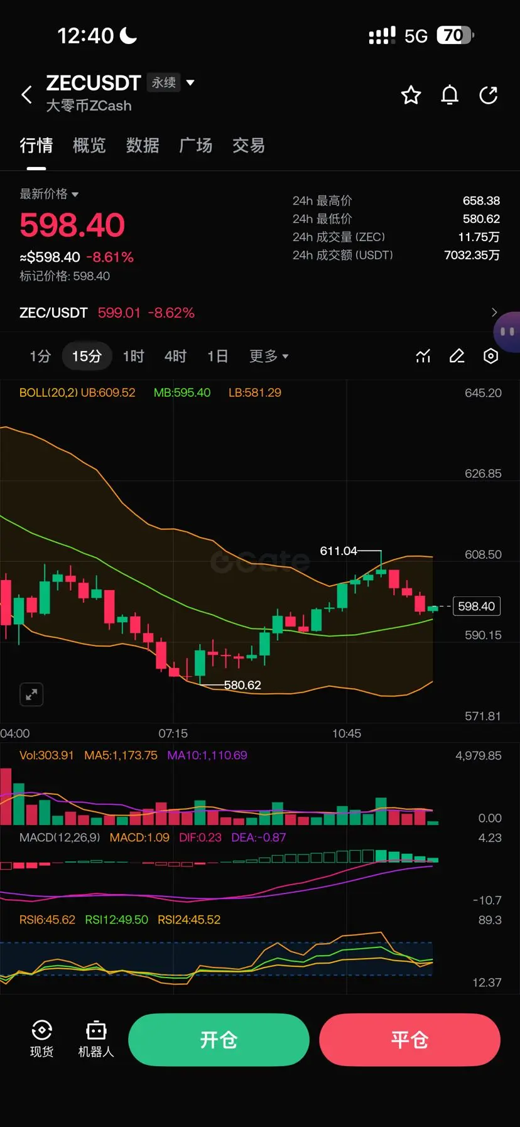Select the 1分 timeframe
This screenshot has height=1127, width=520.
click(x=40, y=356)
